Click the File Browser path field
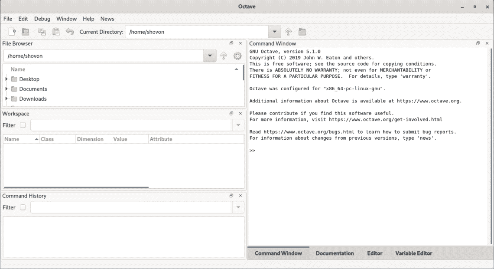This screenshot has width=494, height=269. tap(103, 56)
